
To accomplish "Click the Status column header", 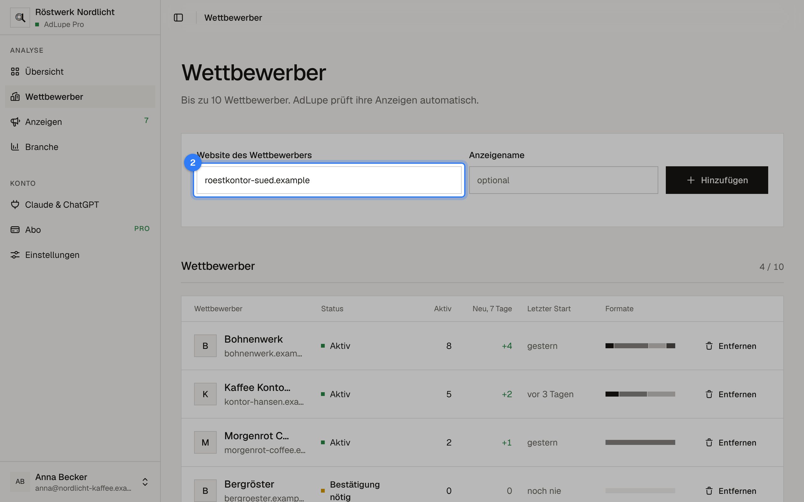I will click(332, 308).
